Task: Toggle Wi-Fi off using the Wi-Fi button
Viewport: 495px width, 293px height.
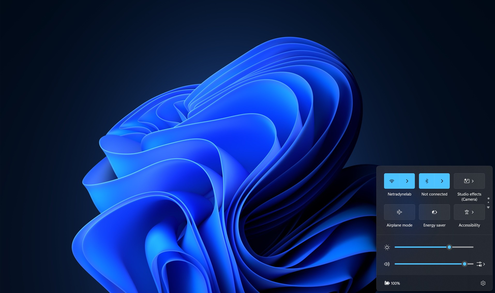Action: pyautogui.click(x=392, y=181)
